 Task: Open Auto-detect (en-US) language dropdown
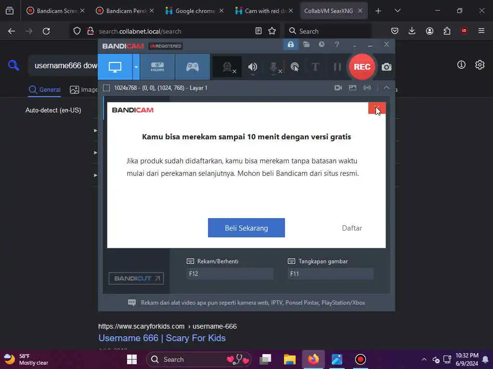(53, 110)
